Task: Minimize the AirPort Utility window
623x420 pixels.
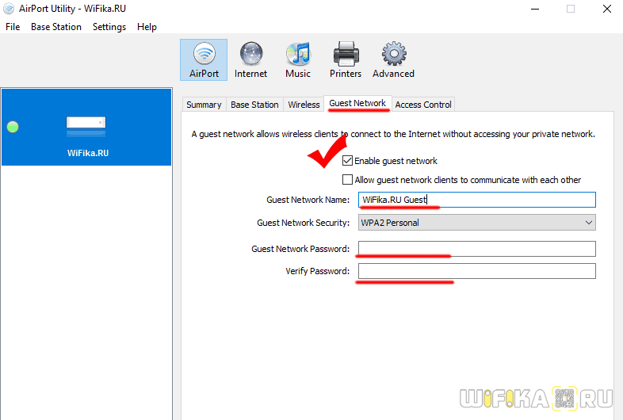Action: pyautogui.click(x=535, y=9)
